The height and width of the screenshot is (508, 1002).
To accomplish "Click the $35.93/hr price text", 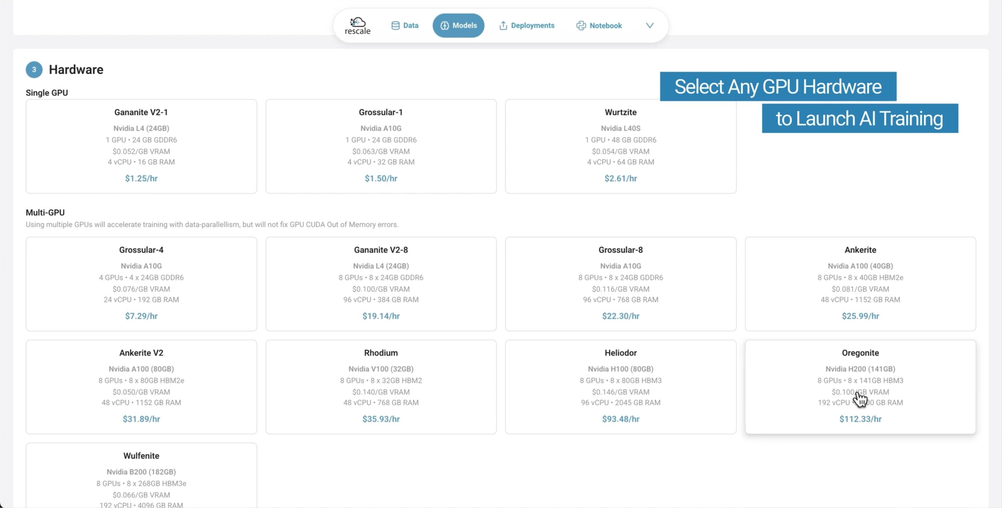I will point(381,419).
